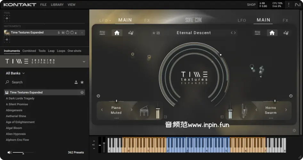
Task: Open the FILE menu
Action: (43, 5)
